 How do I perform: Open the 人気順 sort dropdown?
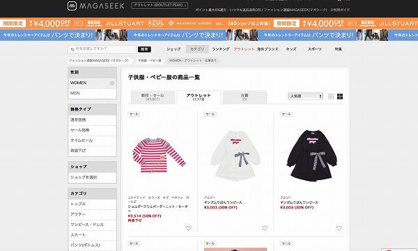click(x=306, y=96)
